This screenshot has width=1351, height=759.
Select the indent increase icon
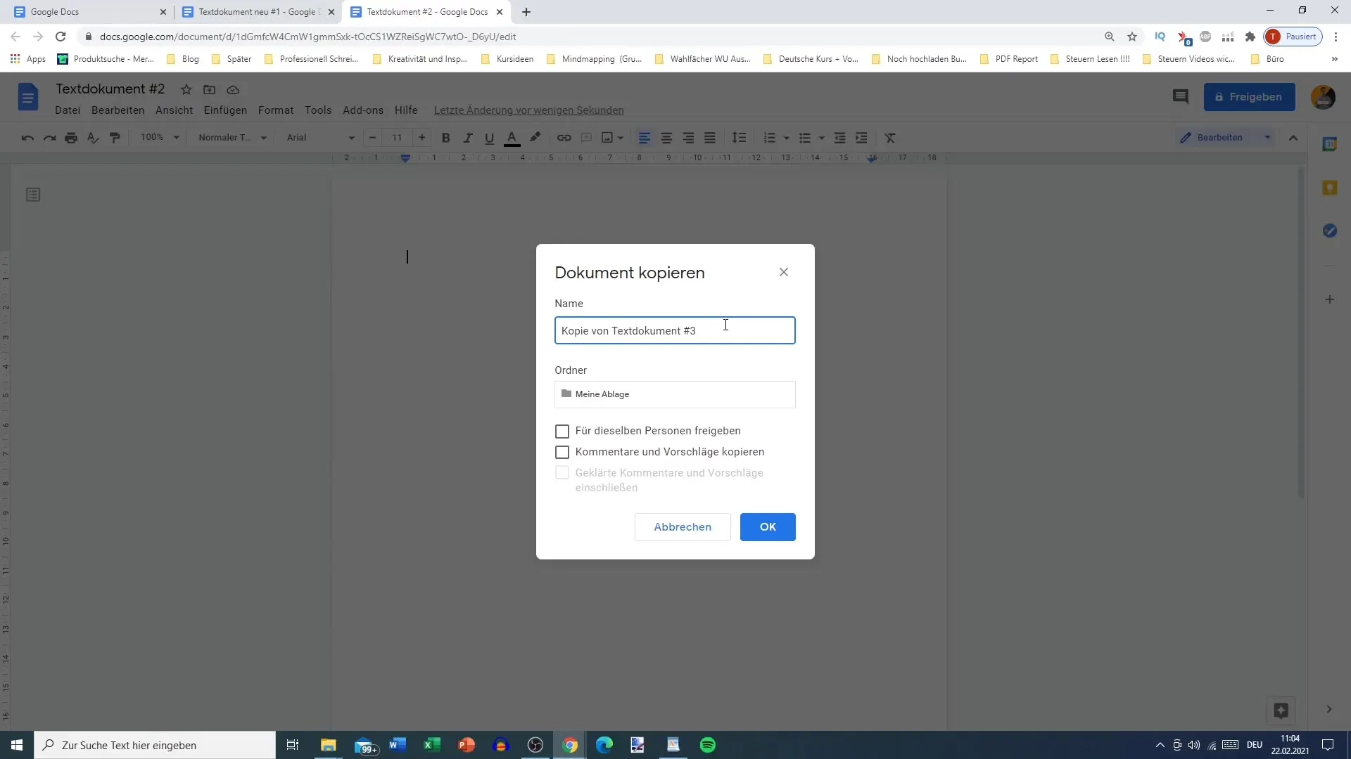click(862, 137)
